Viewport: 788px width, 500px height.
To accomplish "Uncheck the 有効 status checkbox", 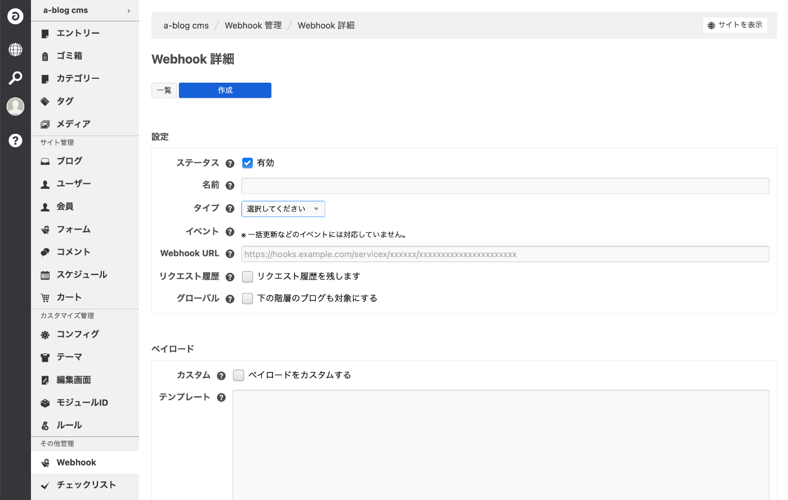I will 248,163.
